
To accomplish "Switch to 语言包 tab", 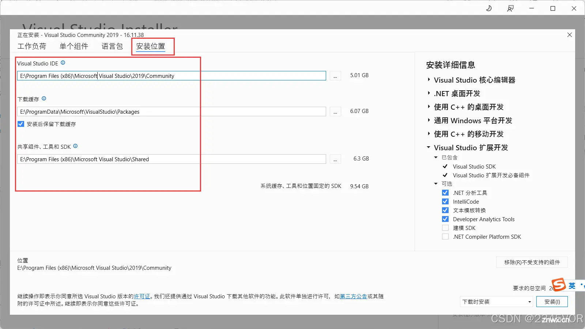I will click(112, 46).
